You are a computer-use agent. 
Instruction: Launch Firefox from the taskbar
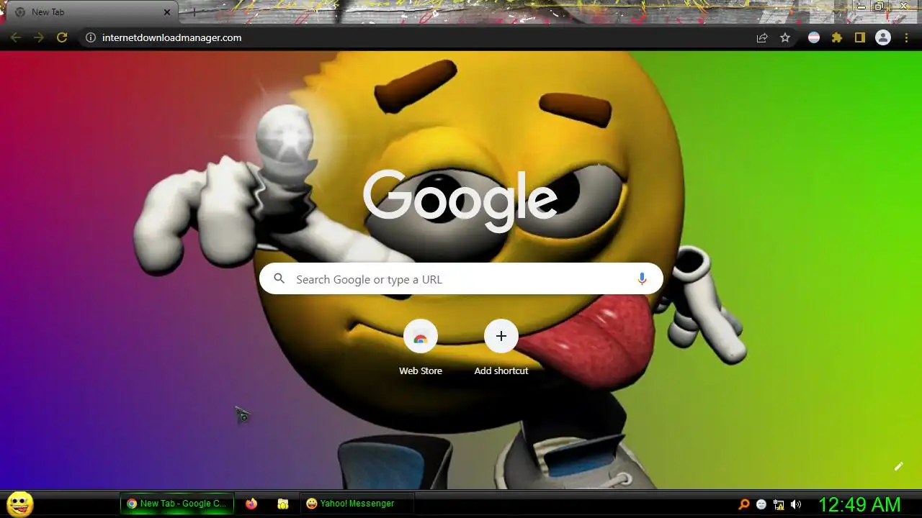pyautogui.click(x=251, y=504)
